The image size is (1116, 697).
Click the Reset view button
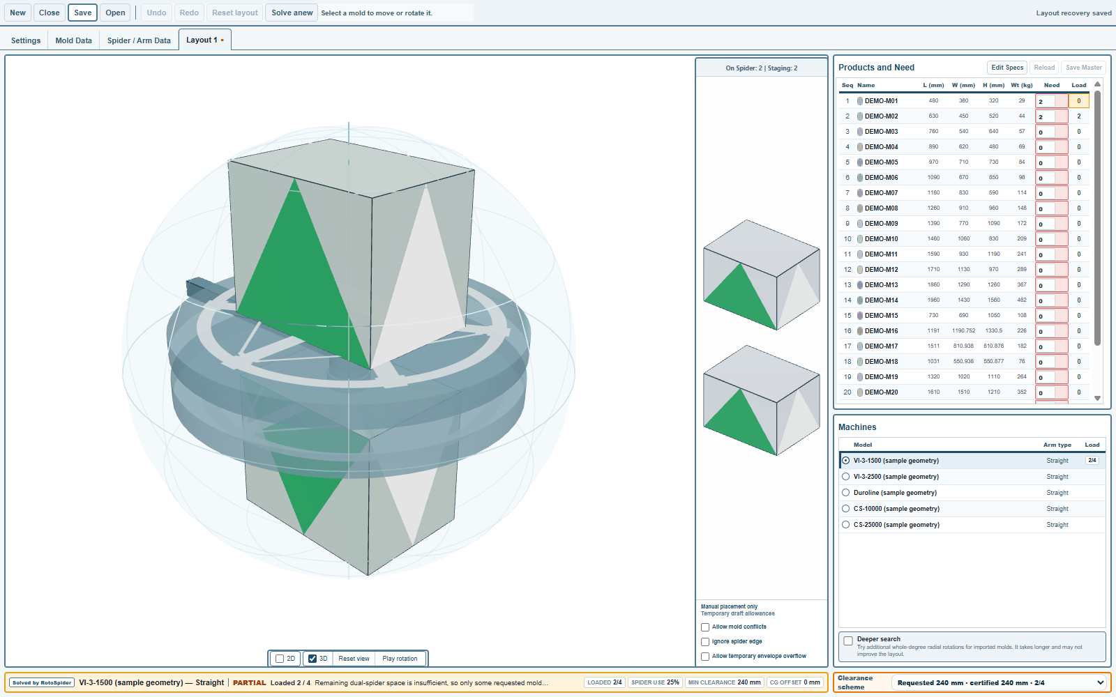[x=354, y=659]
